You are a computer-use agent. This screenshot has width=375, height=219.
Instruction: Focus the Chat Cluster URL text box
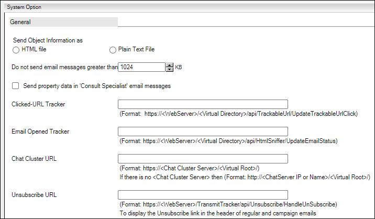tap(203, 159)
